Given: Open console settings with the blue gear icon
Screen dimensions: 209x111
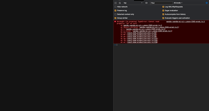Looking at the screenshot, I should point(207,3).
